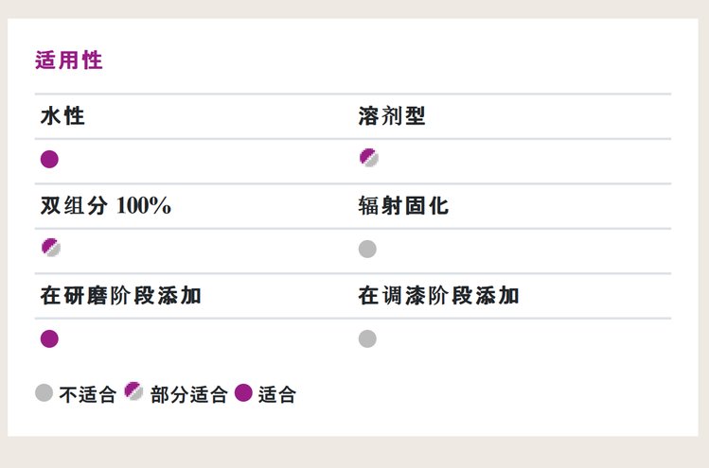Select the 双组分 100% heading
Image resolution: width=709 pixels, height=468 pixels.
[x=105, y=207]
